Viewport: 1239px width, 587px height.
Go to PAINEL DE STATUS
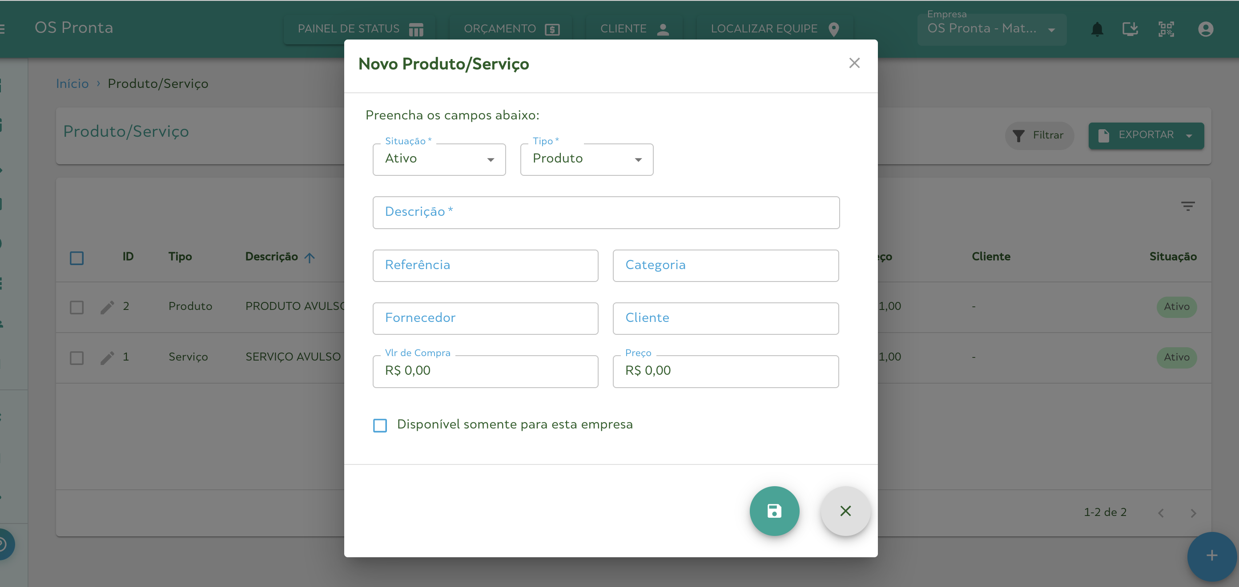[x=358, y=29]
